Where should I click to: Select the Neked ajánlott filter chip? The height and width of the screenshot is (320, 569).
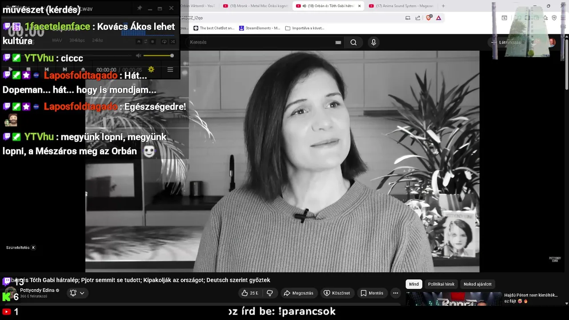pyautogui.click(x=477, y=284)
